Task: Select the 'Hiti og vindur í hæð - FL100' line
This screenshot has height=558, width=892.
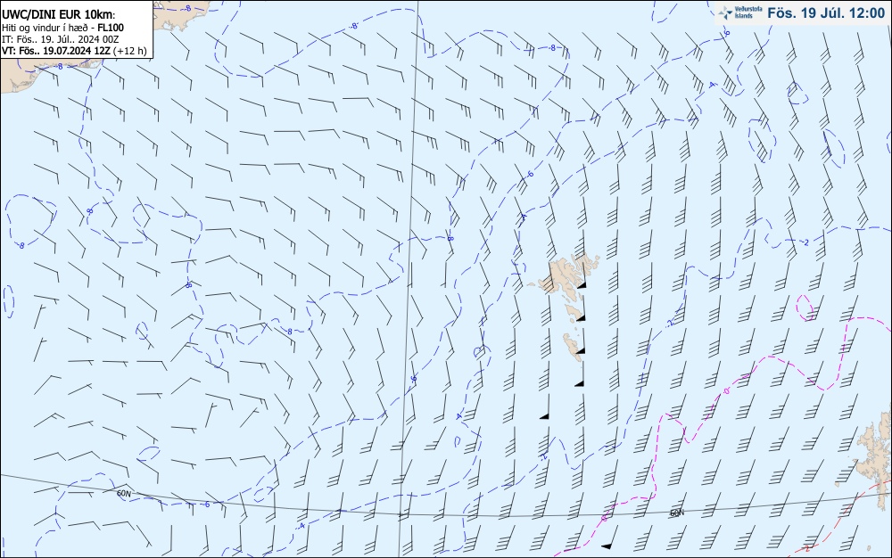Action: pos(62,28)
